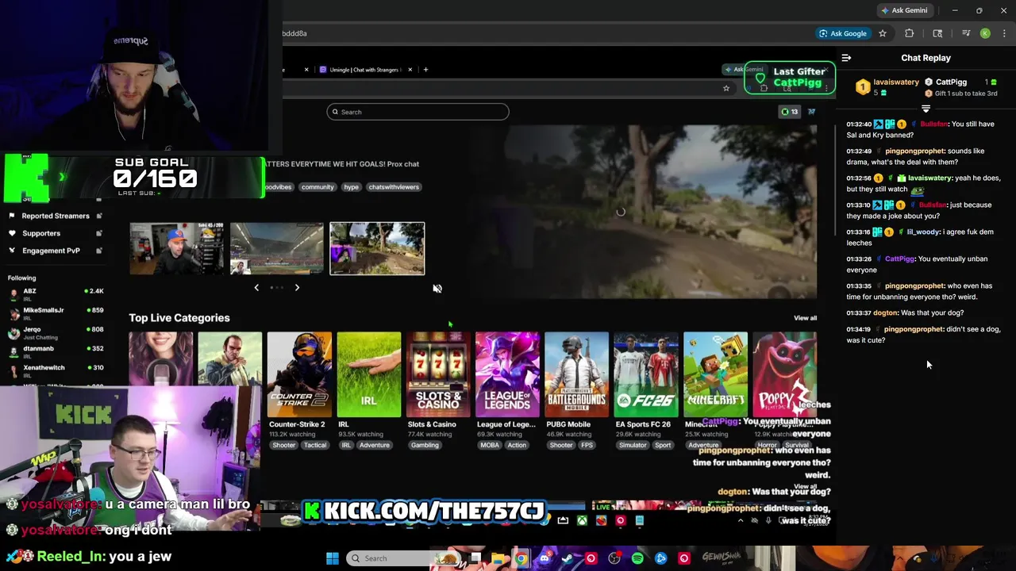This screenshot has height=571, width=1016.
Task: Click the community stream tag
Action: coord(317,187)
